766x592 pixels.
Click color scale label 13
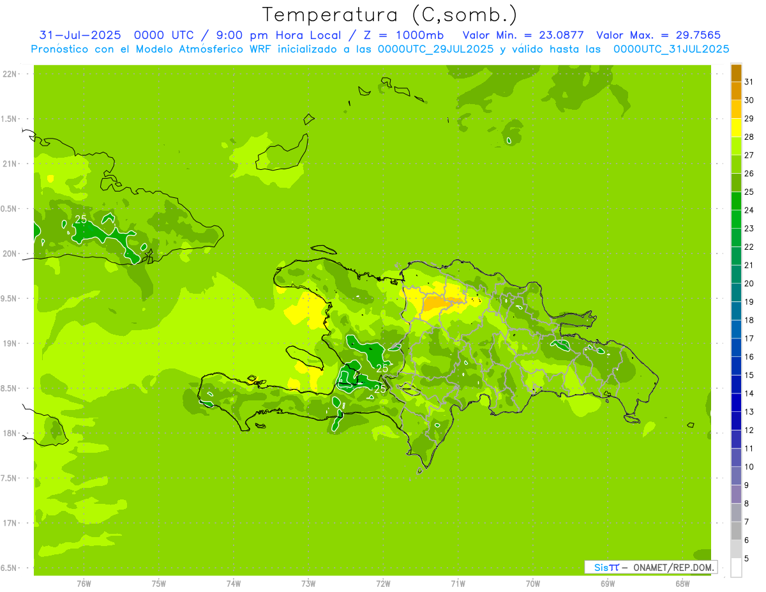point(749,412)
